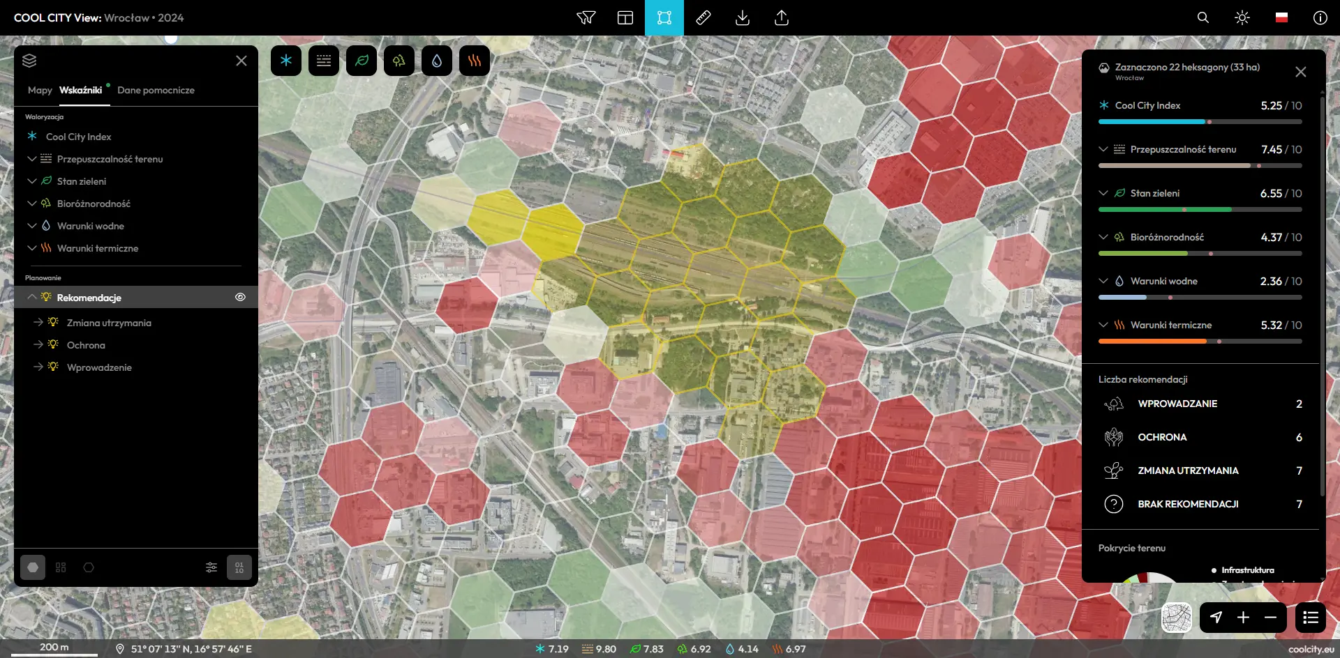This screenshot has width=1340, height=658.
Task: Open the split layout view tool
Action: coord(625,17)
